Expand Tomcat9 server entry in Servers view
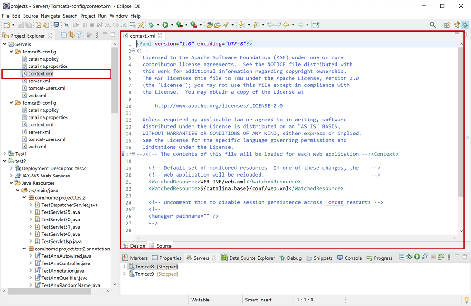Viewport: 471px width, 306px height. 125,274
